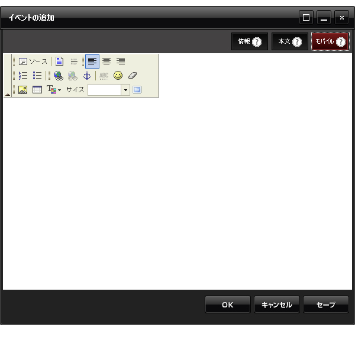Switch to the モバイル tab
355x337 pixels.
pos(330,41)
